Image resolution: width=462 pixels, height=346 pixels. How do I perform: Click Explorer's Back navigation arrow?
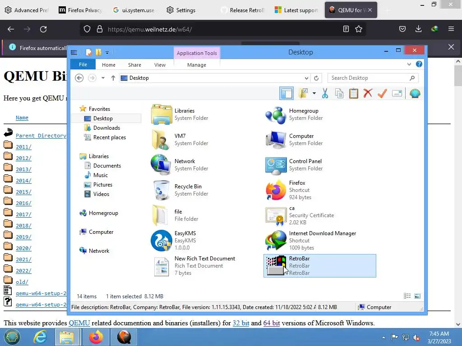[79, 78]
